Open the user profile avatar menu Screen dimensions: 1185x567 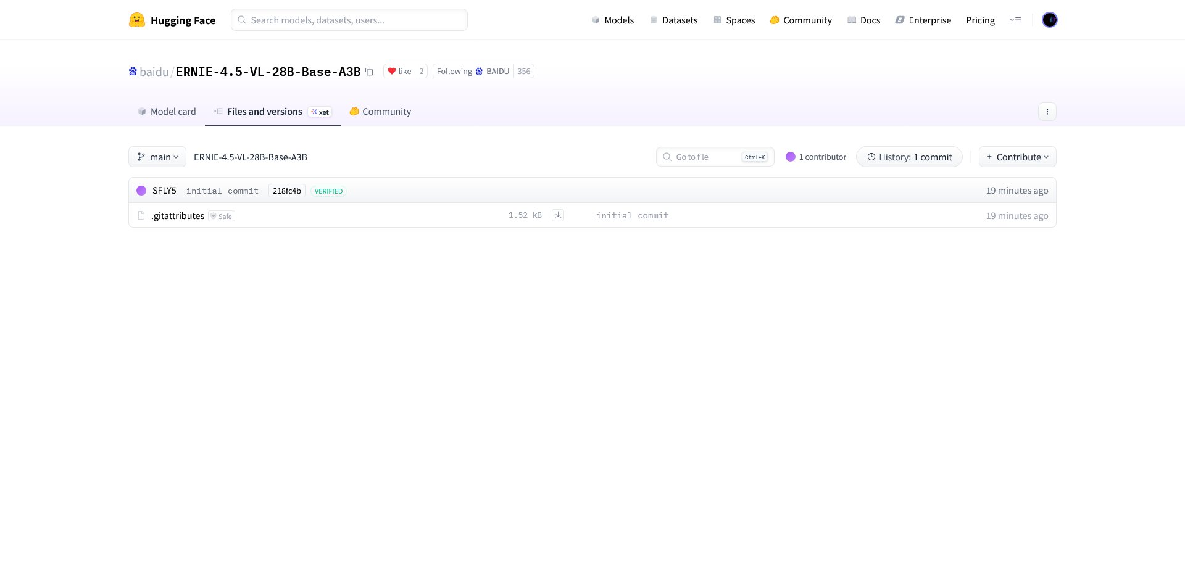[x=1049, y=20]
